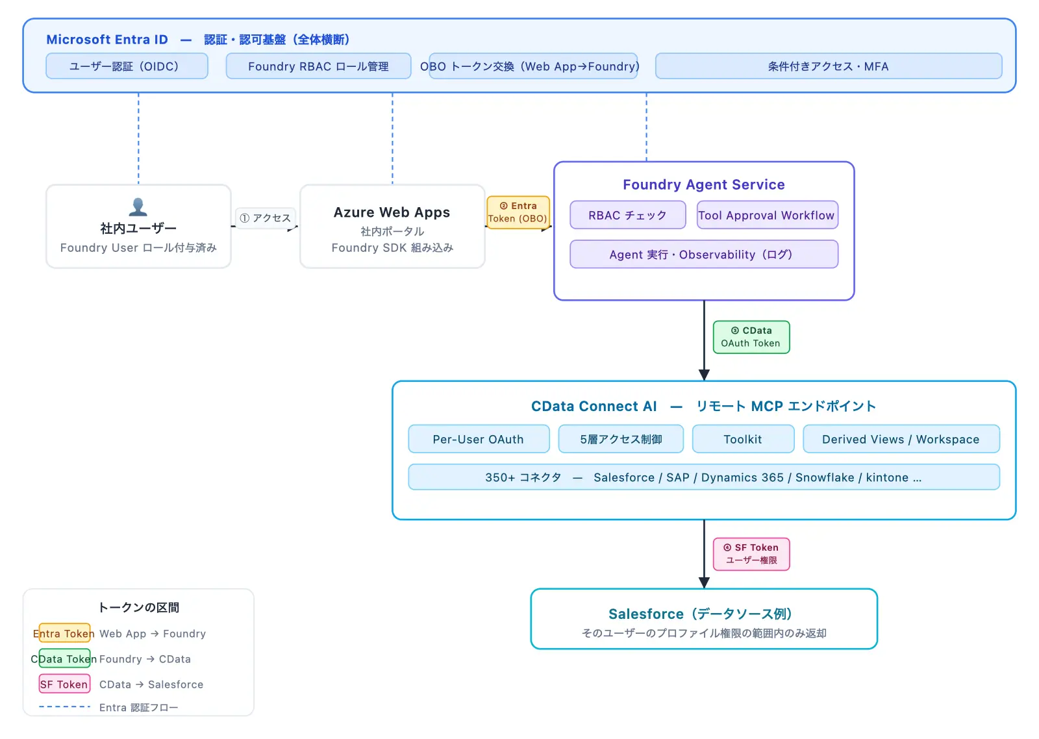This screenshot has width=1039, height=739.
Task: Click Foundry → CData legend text
Action: (x=145, y=659)
